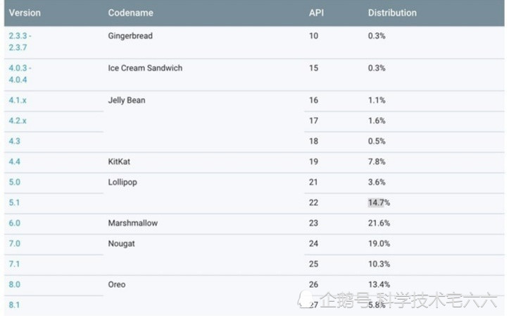Click the 7.1 version link
This screenshot has width=509, height=318.
[x=14, y=264]
